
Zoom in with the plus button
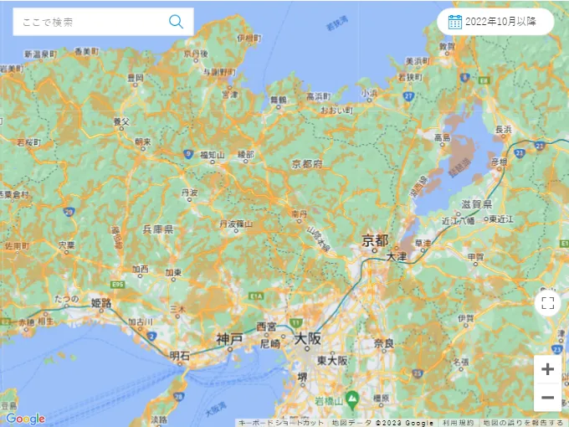click(x=547, y=369)
